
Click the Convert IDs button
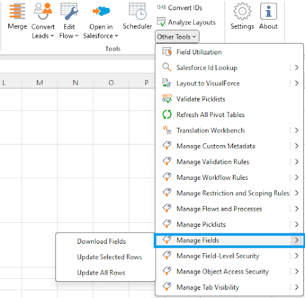[x=179, y=8]
